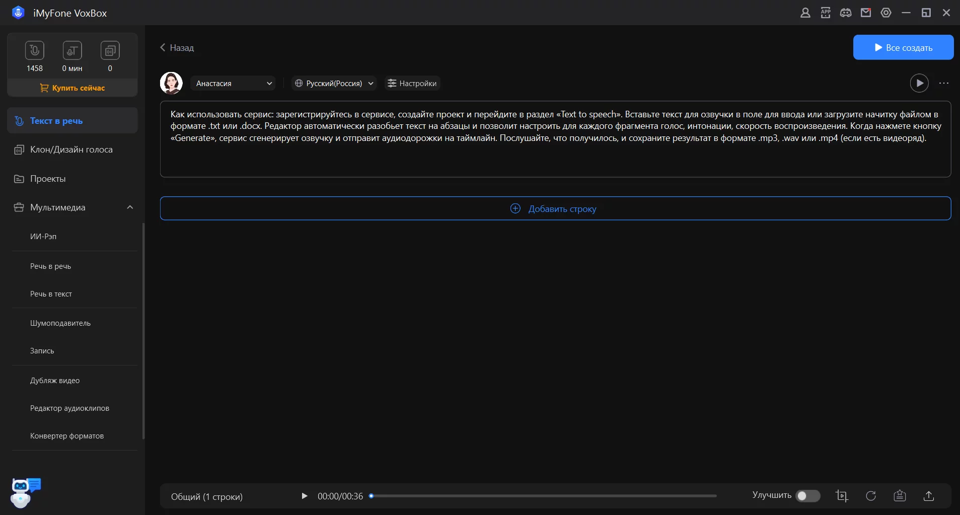Viewport: 960px width, 515px height.
Task: Click the regenerate refresh icon
Action: [x=871, y=496]
